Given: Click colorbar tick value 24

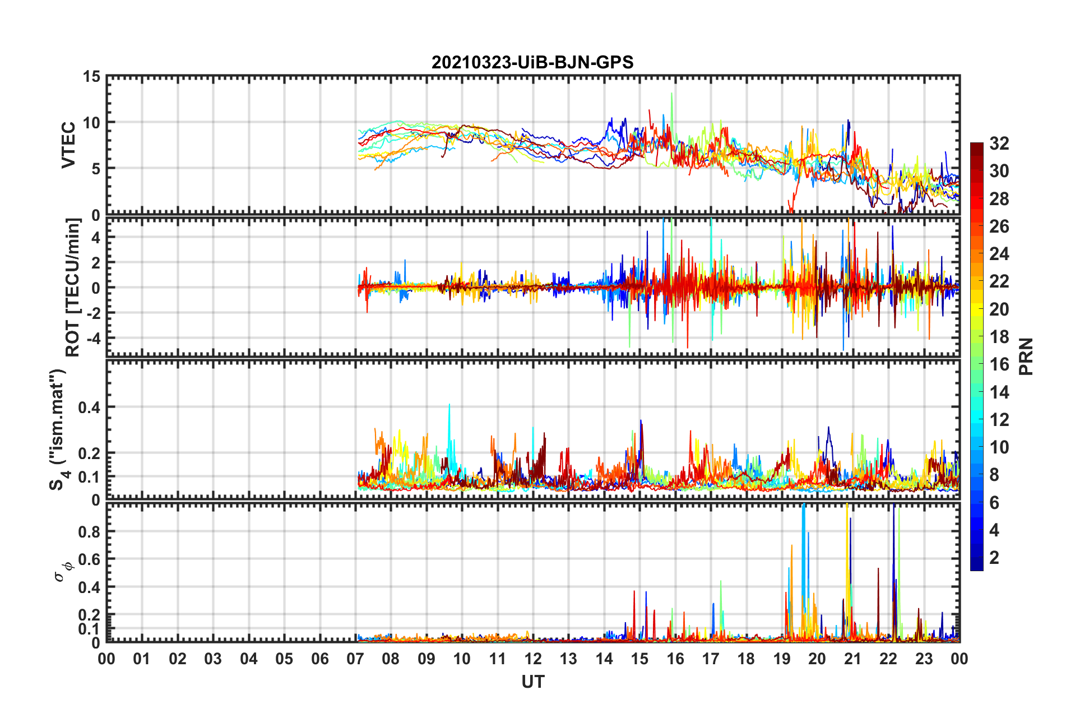Looking at the screenshot, I should (999, 254).
